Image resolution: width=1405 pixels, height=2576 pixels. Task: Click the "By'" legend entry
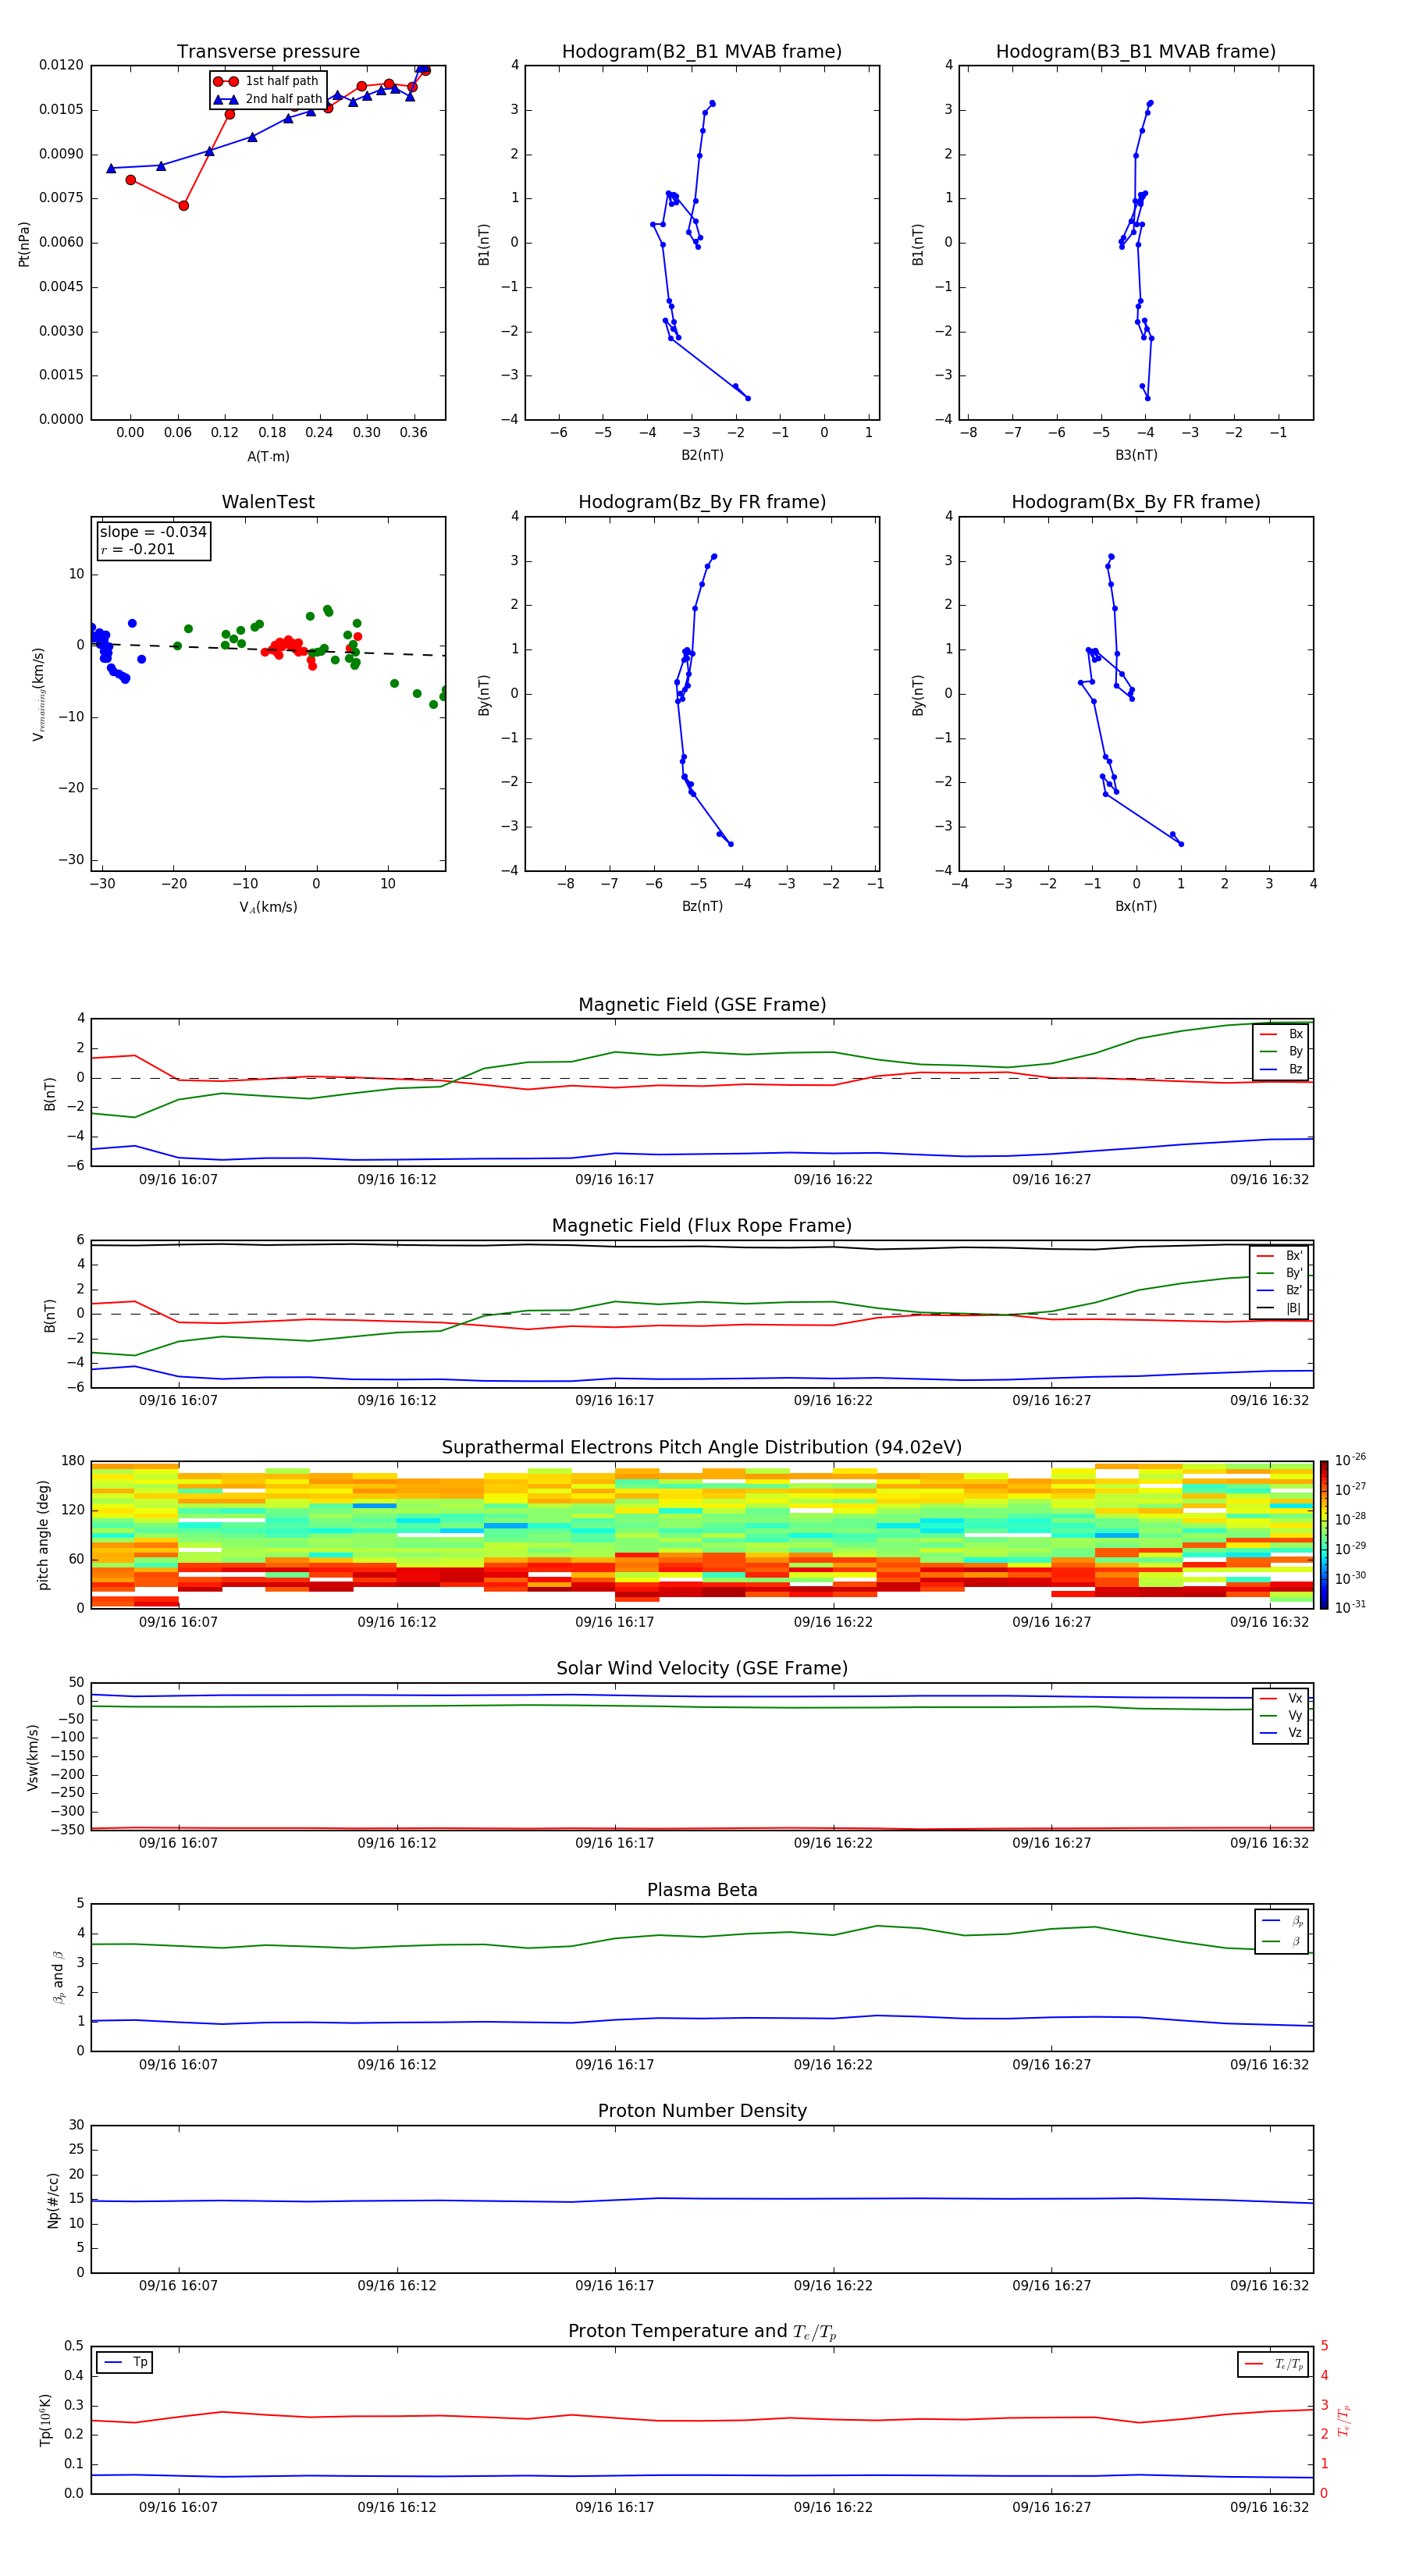tap(1280, 1273)
